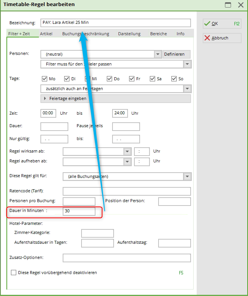Click the red X Abbruch button
The image size is (248, 296).
221,38
